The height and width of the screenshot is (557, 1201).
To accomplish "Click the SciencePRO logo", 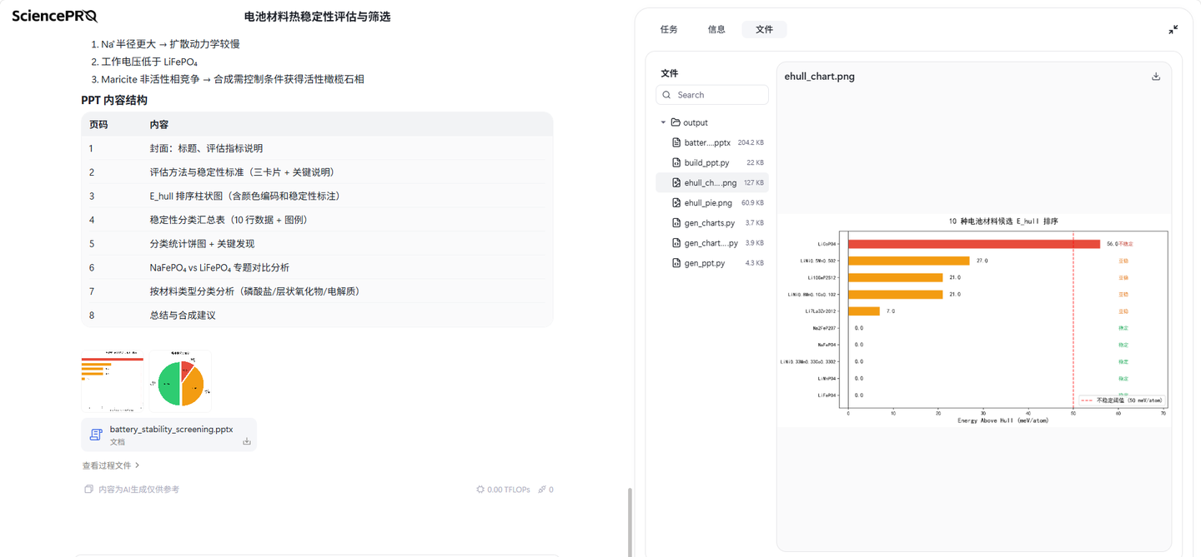I will [x=54, y=16].
